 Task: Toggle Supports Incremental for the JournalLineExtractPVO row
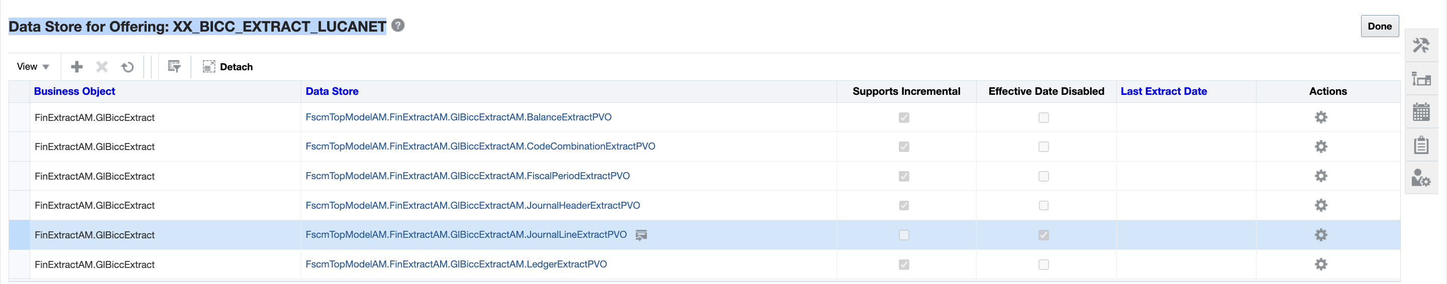pos(903,235)
